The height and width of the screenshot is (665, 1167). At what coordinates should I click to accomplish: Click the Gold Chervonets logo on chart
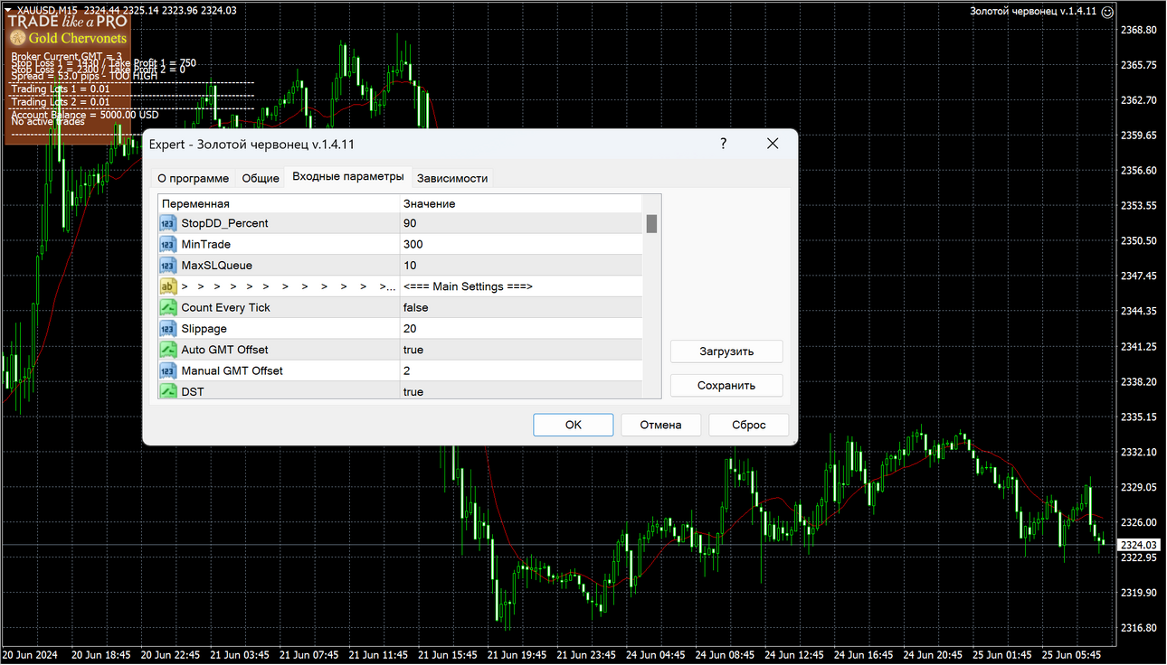tap(69, 38)
